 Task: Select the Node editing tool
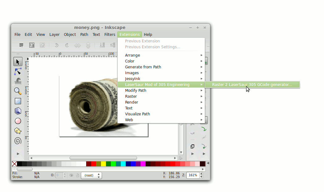point(18,71)
